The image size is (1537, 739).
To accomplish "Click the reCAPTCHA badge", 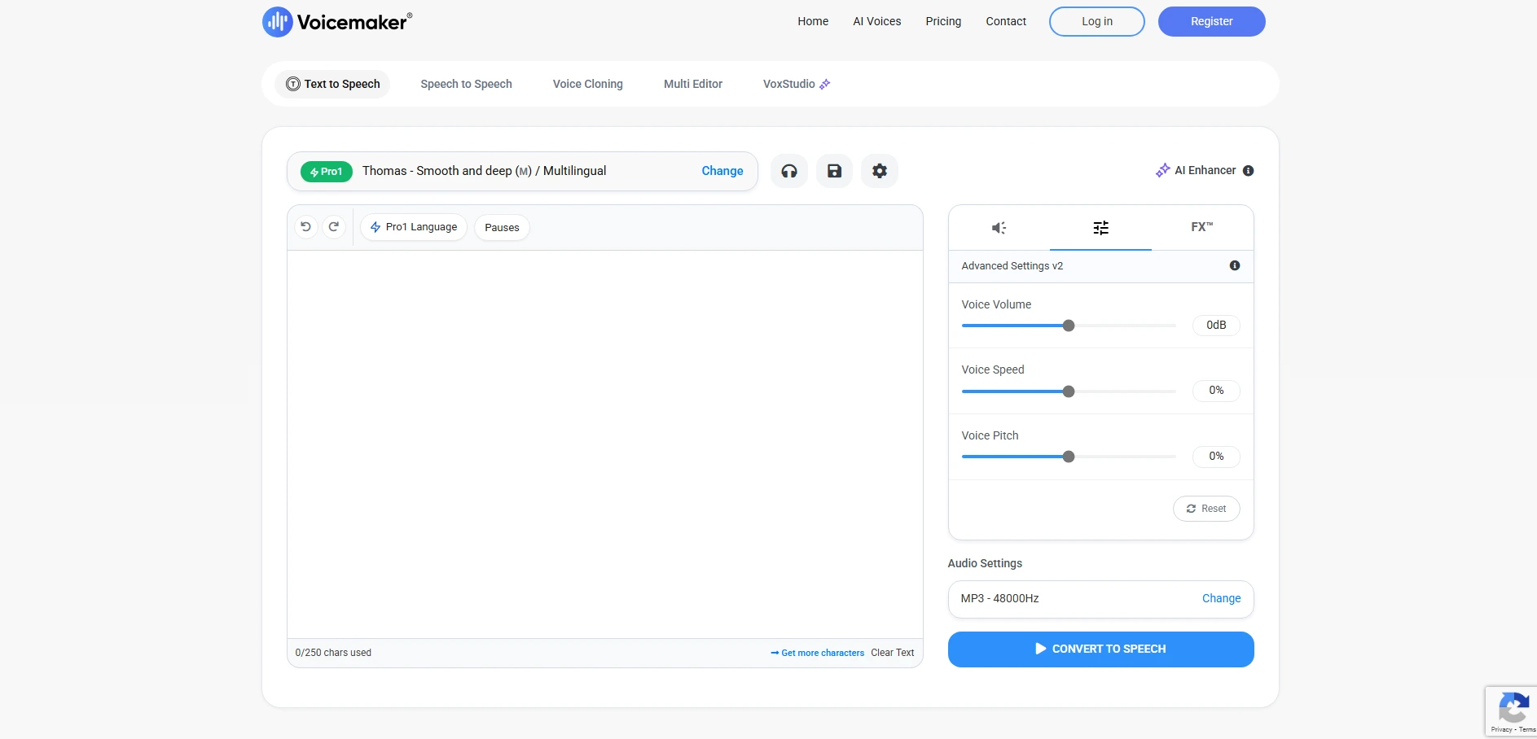I will click(x=1511, y=711).
